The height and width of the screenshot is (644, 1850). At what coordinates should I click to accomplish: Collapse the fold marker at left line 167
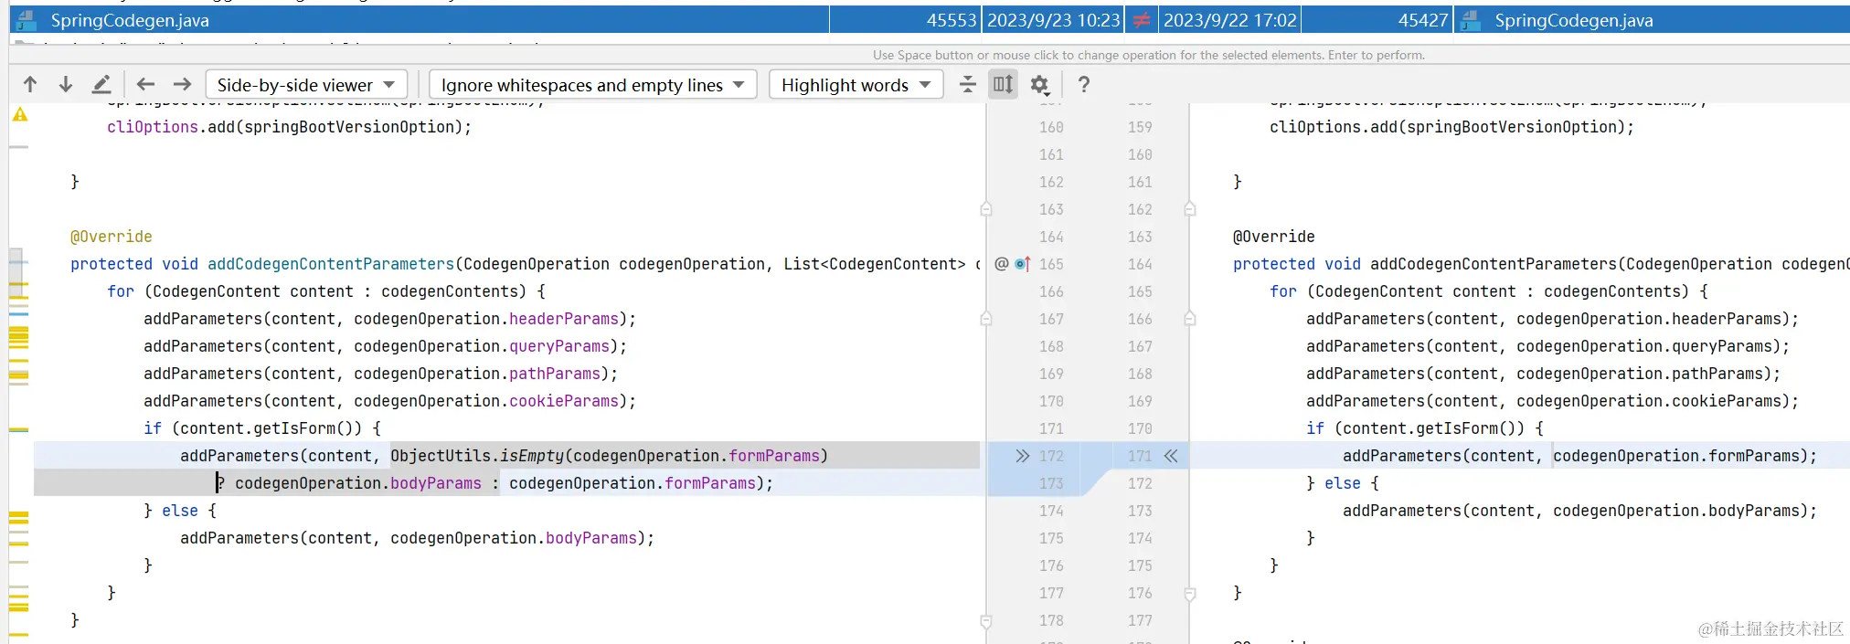point(986,319)
